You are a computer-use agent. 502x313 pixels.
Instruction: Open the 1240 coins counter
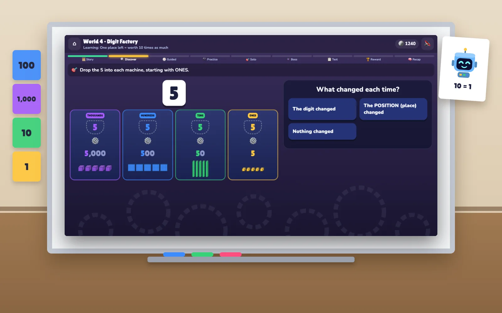click(x=407, y=44)
